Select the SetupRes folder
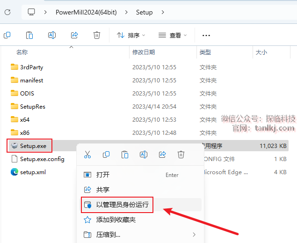Image resolution: width=297 pixels, height=243 pixels. coord(33,107)
